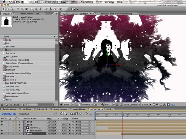Switch to the gnarly motion timeline tab
This screenshot has width=186, height=139.
(60, 109)
